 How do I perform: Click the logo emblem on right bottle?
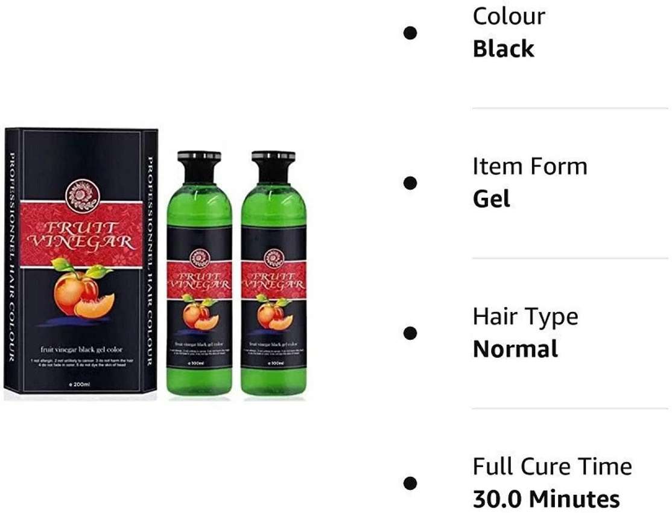[274, 259]
